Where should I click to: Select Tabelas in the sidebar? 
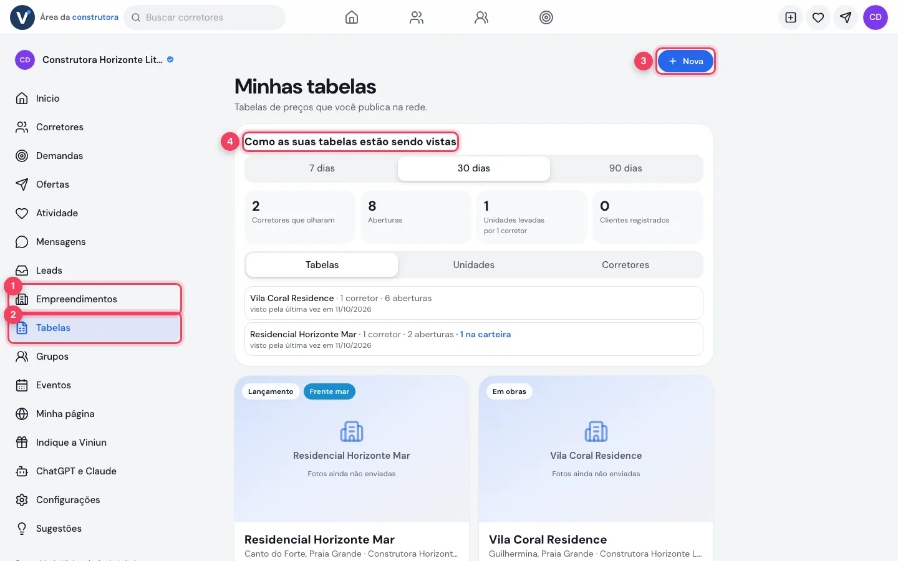pyautogui.click(x=95, y=328)
